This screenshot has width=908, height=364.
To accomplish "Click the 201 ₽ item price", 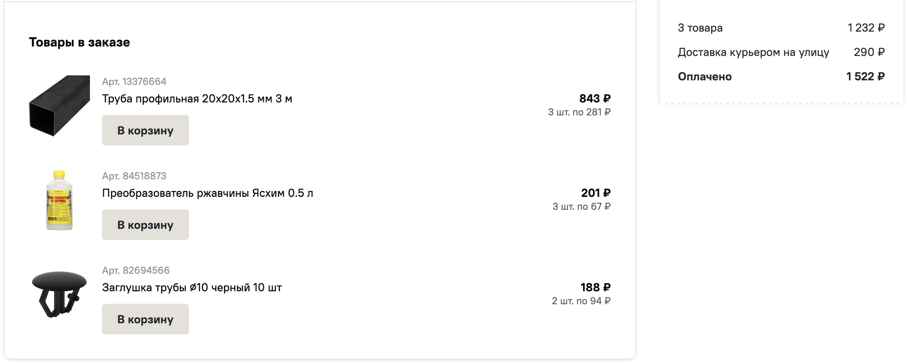I will pyautogui.click(x=595, y=193).
